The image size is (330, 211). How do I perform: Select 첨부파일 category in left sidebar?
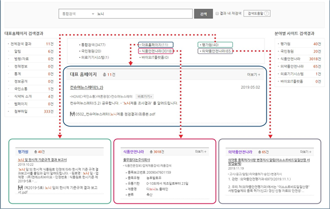point(31,111)
